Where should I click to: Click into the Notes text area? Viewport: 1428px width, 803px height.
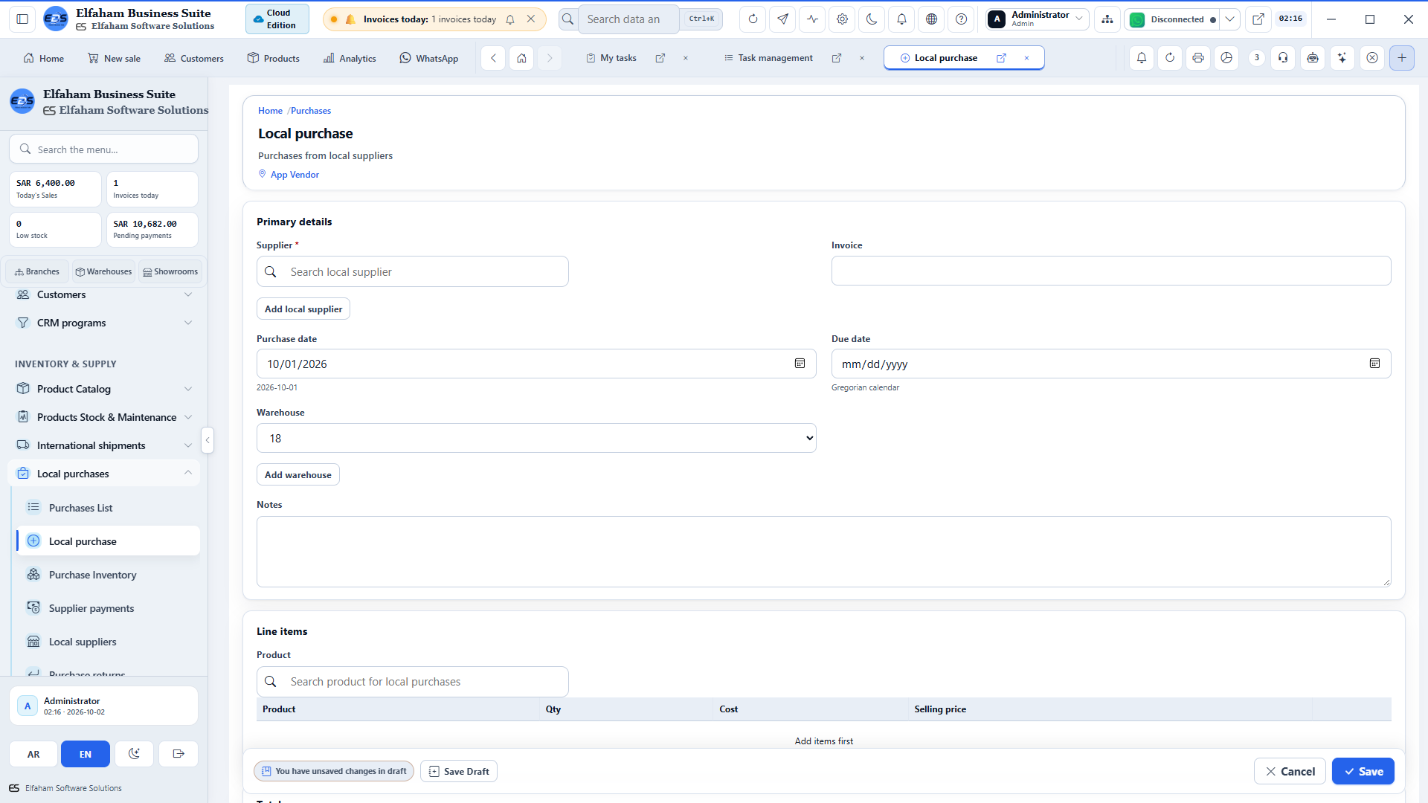823,552
